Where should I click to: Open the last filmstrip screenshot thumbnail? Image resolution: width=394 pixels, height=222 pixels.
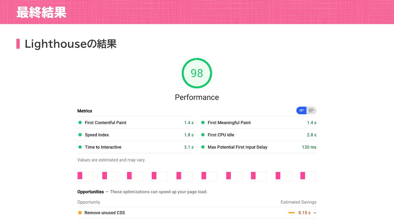(308, 176)
